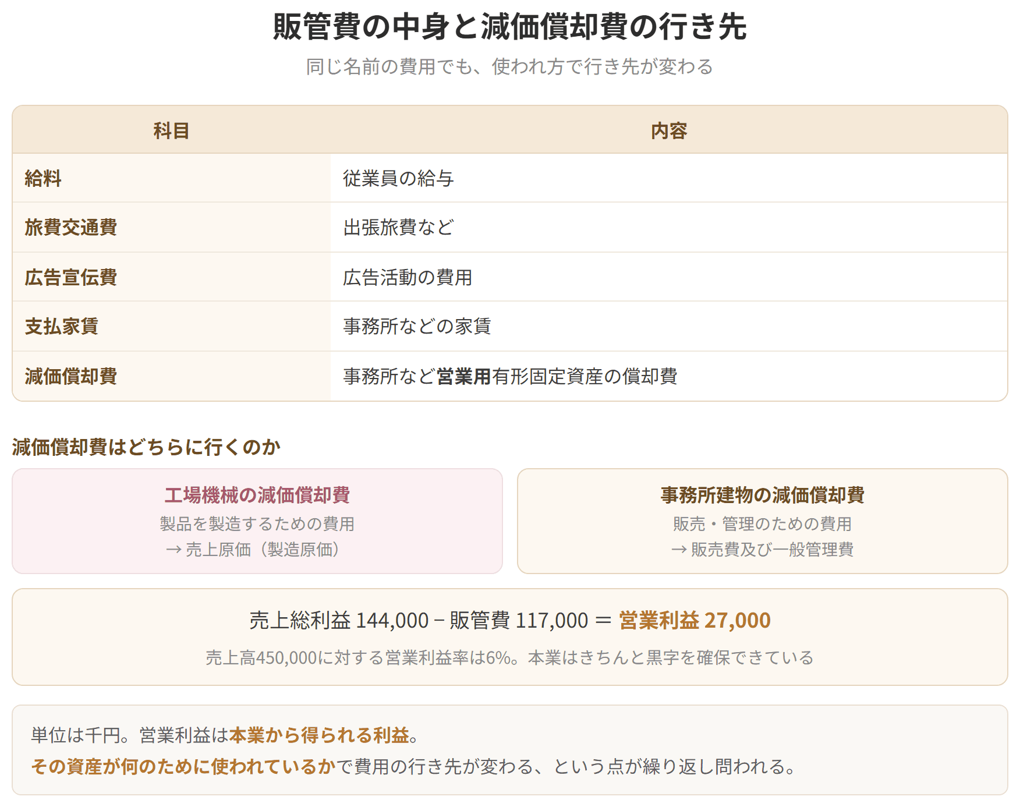Click the highlighted phrase 本業から得られる利益
Image resolution: width=1020 pixels, height=807 pixels.
(x=319, y=735)
